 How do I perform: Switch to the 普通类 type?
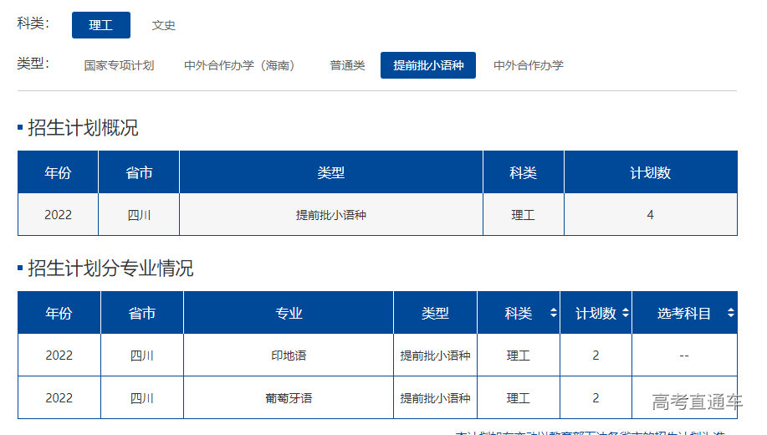pos(347,65)
